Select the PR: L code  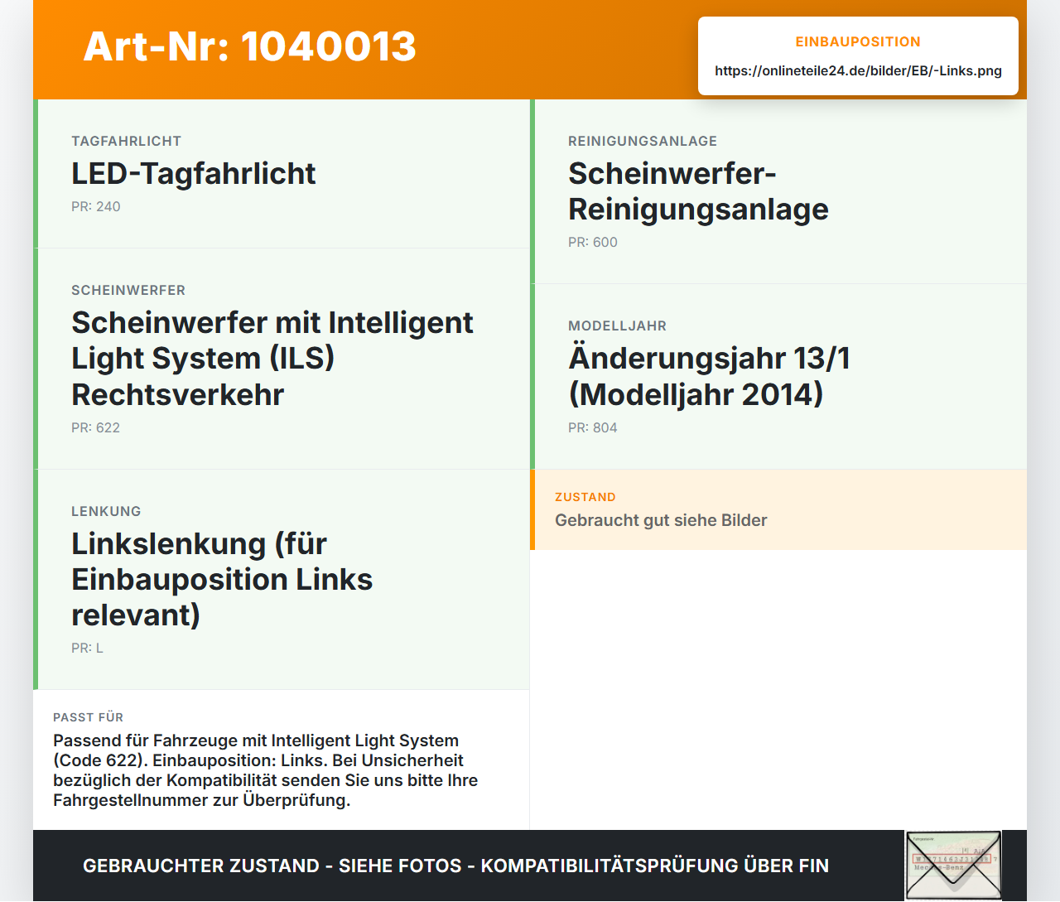pyautogui.click(x=88, y=648)
